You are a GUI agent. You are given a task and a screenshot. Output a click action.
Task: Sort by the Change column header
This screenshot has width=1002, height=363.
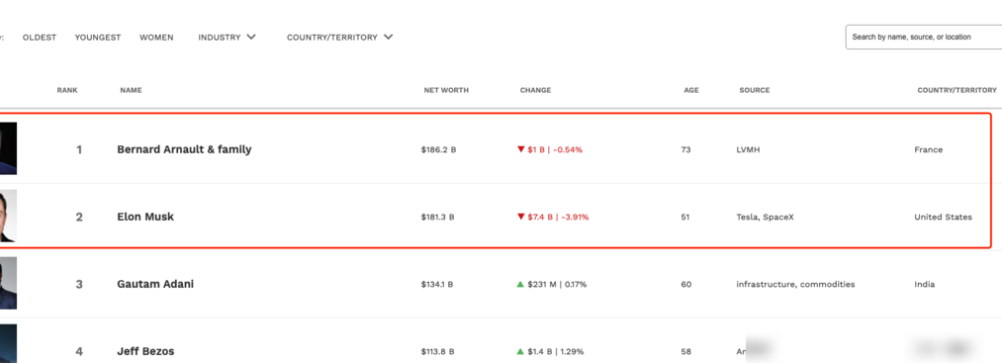[535, 90]
